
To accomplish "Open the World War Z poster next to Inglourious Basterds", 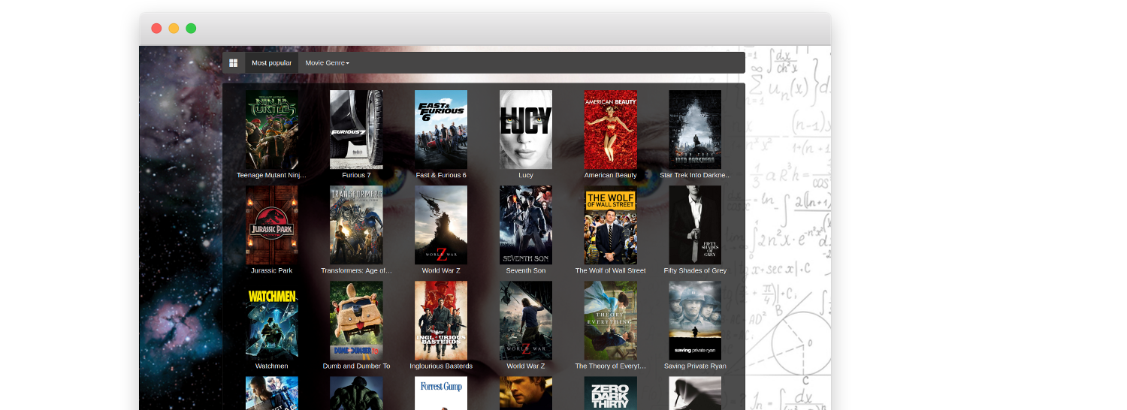I will [x=526, y=321].
